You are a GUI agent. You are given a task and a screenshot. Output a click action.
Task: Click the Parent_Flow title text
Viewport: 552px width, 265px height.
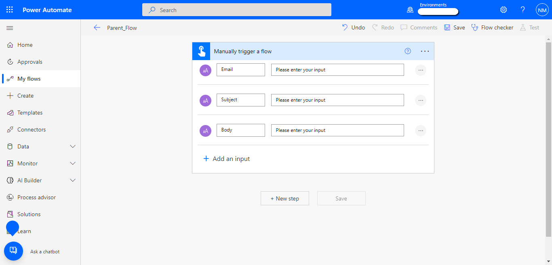coord(122,28)
